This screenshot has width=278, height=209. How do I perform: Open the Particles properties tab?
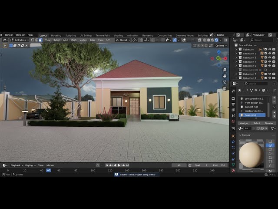pyautogui.click(x=233, y=148)
